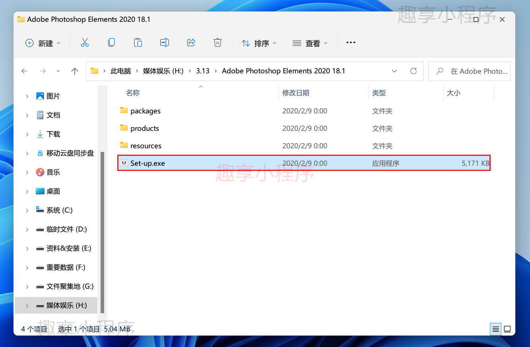The height and width of the screenshot is (347, 530).
Task: Expand the 媒体娱乐 (H:) drive node
Action: (27, 306)
